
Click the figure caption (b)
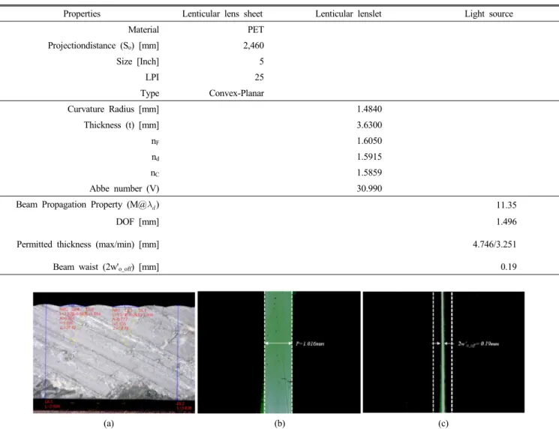point(279,424)
